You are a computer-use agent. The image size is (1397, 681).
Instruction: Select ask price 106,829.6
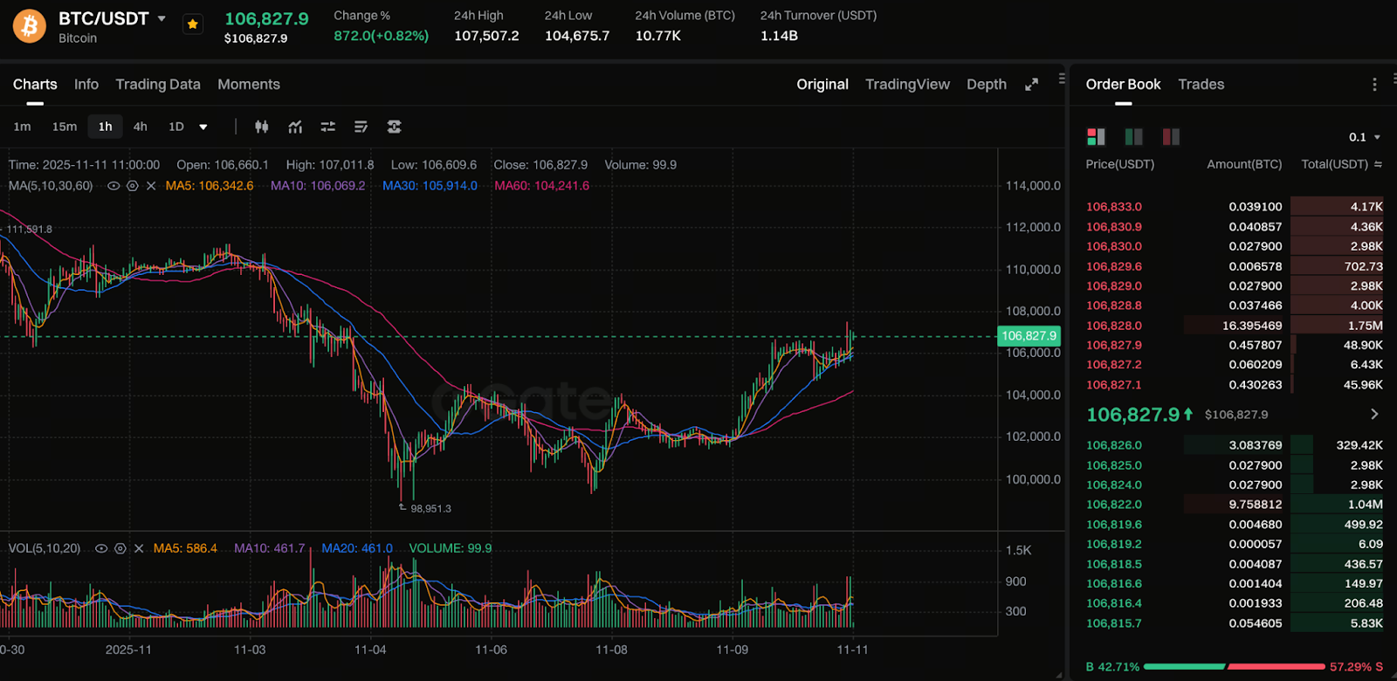1114,266
